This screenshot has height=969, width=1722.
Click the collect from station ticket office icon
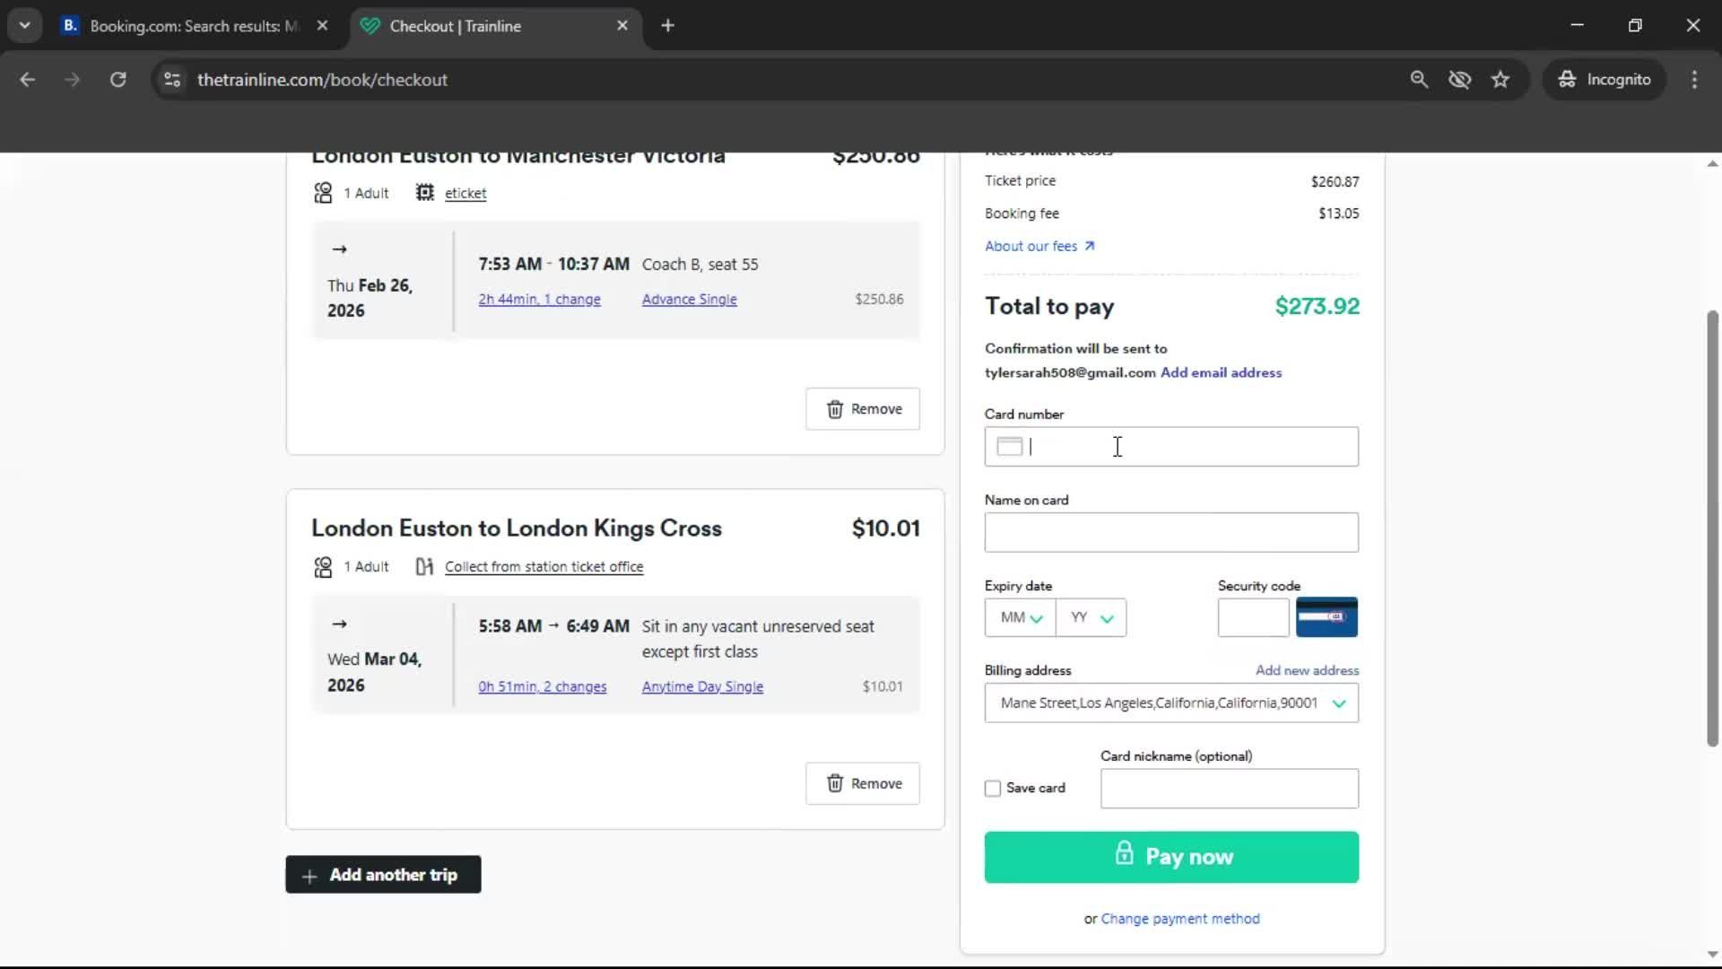423,566
